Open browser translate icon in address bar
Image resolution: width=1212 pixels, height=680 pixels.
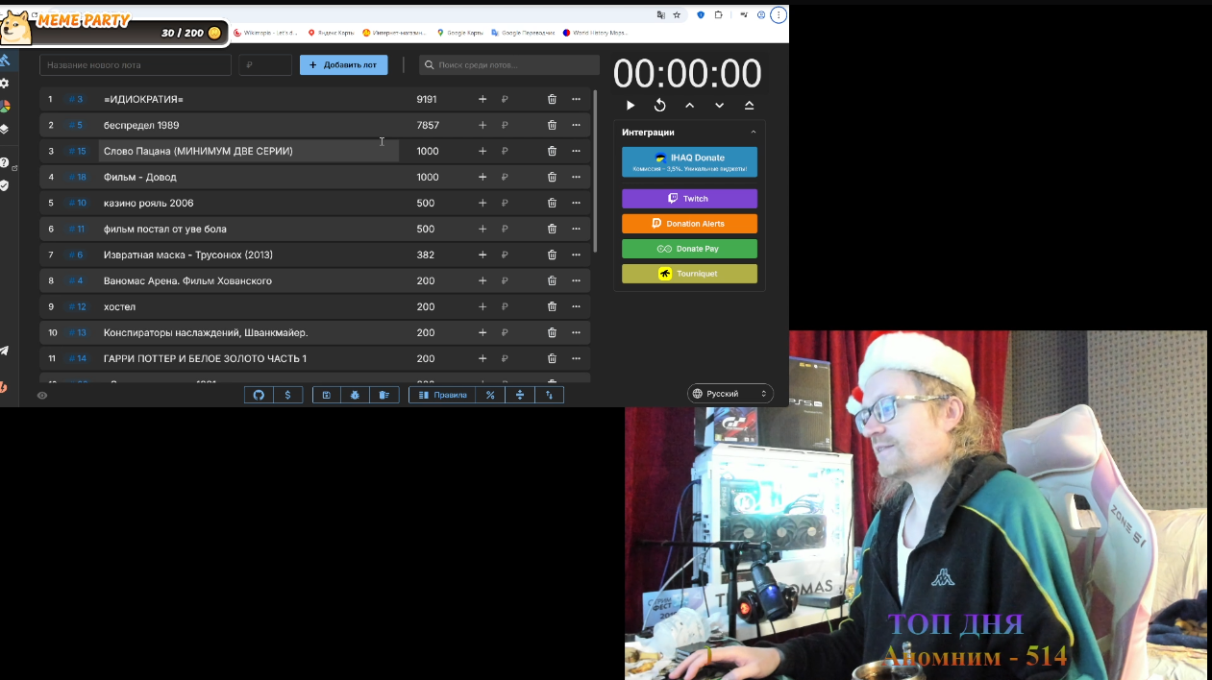coord(661,15)
